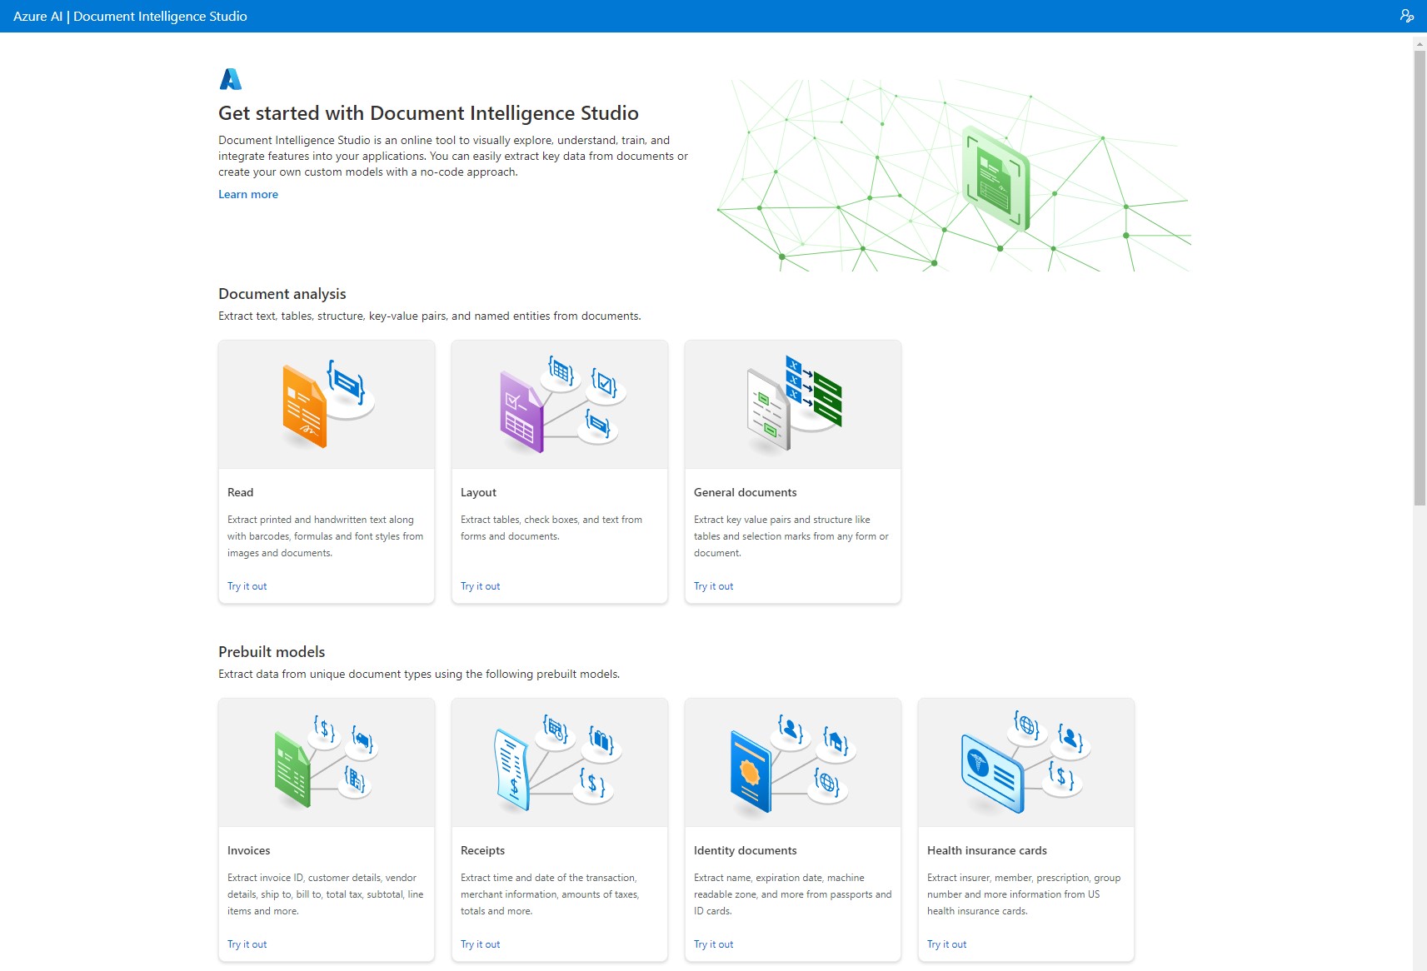Try out the Receipts prebuilt model

(x=480, y=944)
